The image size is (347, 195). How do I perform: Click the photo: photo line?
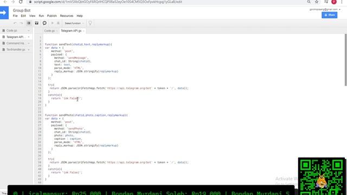click(64, 135)
